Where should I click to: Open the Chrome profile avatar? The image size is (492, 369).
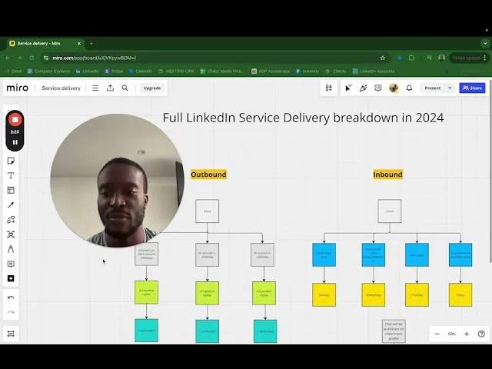click(x=441, y=58)
